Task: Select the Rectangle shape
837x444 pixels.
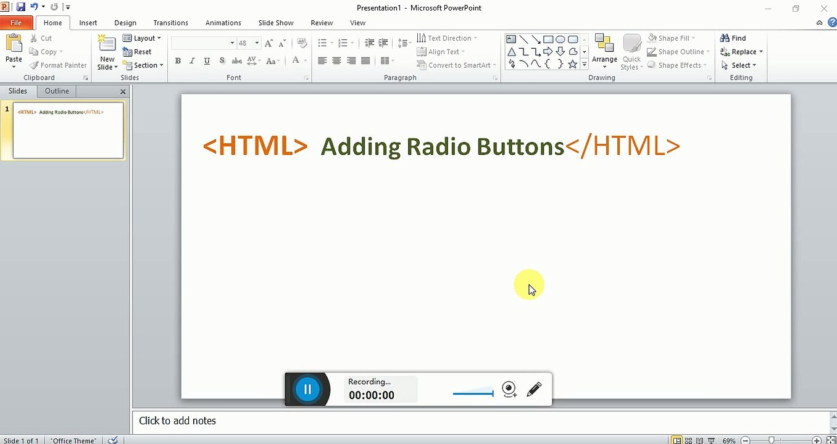Action: (x=548, y=39)
